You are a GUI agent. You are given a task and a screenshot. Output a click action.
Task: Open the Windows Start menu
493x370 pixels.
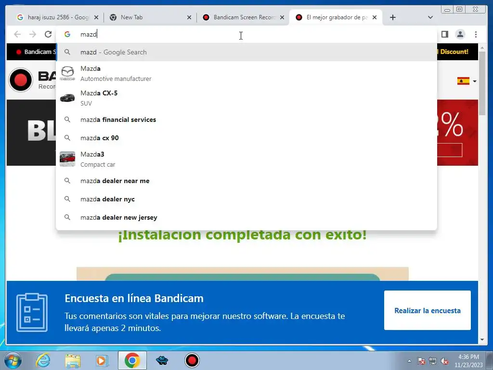[x=13, y=360]
